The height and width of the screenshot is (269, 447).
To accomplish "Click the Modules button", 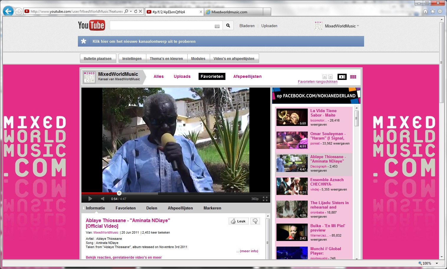I will click(x=198, y=58).
